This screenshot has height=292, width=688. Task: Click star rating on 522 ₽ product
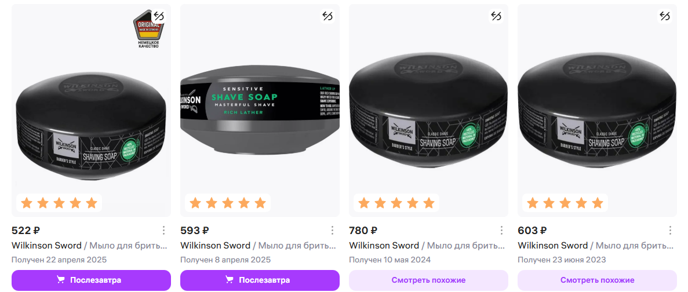(59, 203)
